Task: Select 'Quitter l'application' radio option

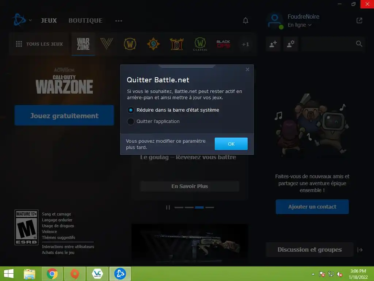Action: coord(130,121)
